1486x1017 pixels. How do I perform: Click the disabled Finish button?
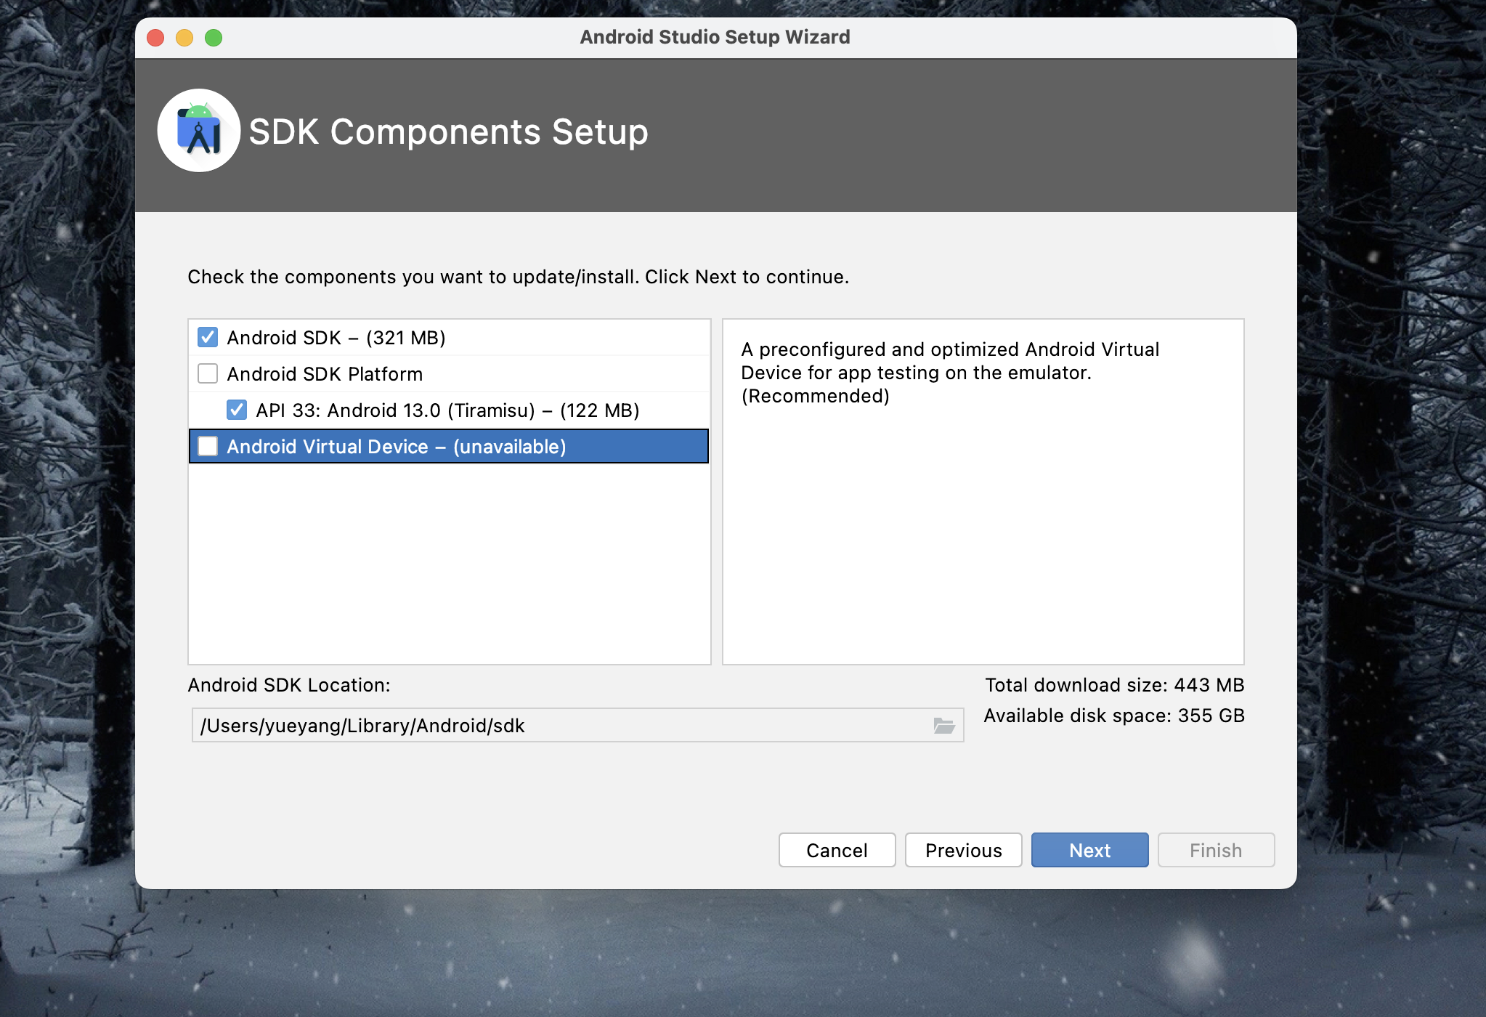(1216, 850)
